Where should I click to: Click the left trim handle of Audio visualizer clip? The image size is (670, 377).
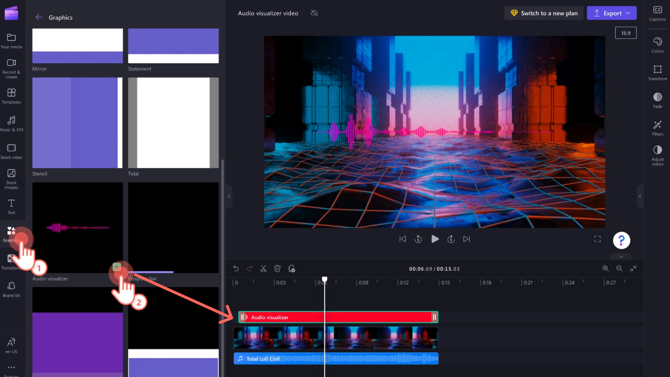(x=242, y=317)
